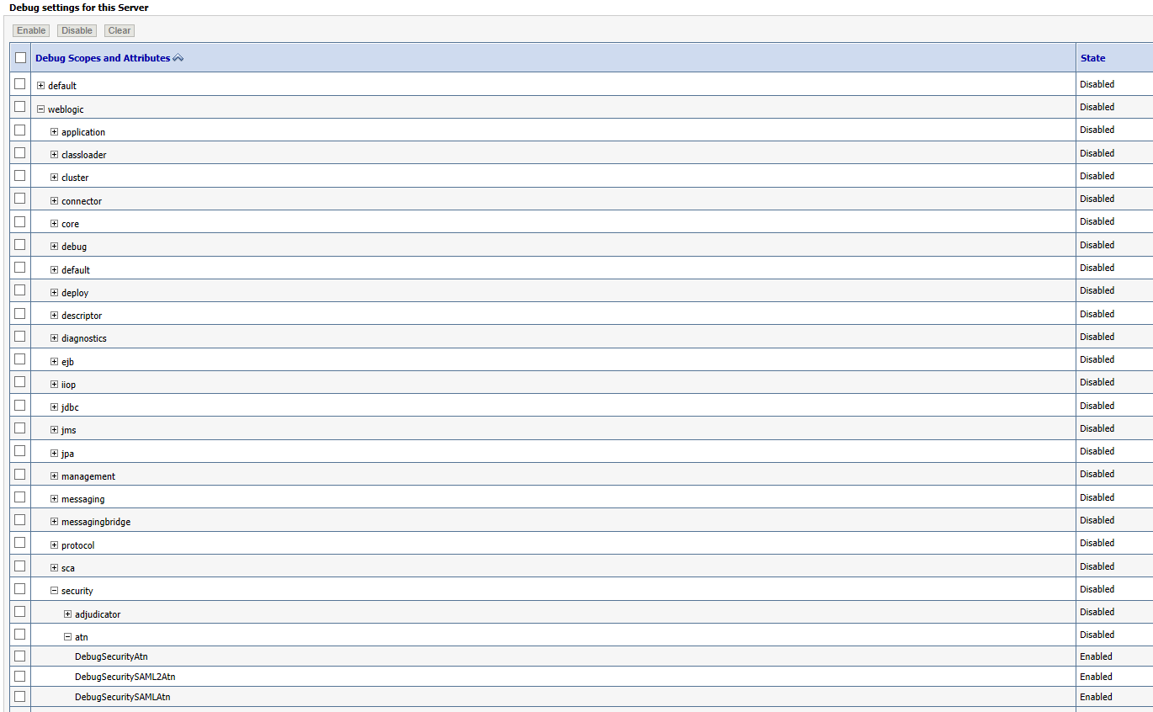Tick the select-all checkbox in header
Image resolution: width=1153 pixels, height=712 pixels.
click(x=20, y=58)
